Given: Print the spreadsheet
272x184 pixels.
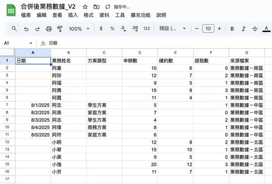Looking at the screenshot, I should 49,29.
